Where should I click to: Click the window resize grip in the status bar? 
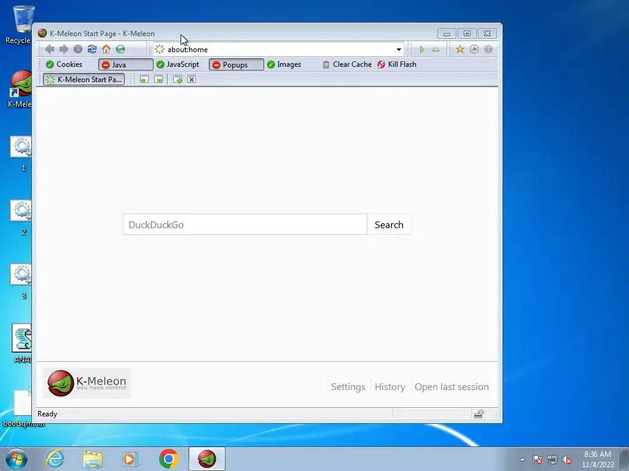point(494,415)
